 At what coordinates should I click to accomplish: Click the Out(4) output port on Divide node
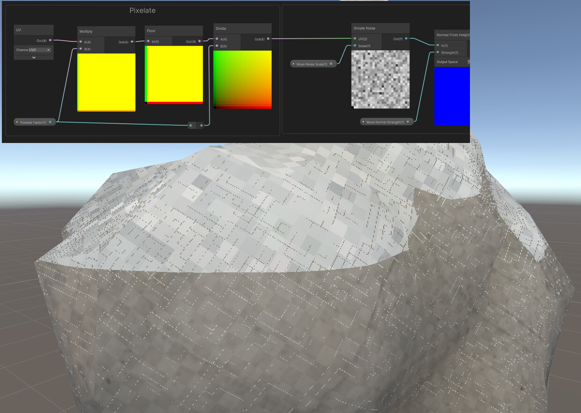(x=268, y=39)
